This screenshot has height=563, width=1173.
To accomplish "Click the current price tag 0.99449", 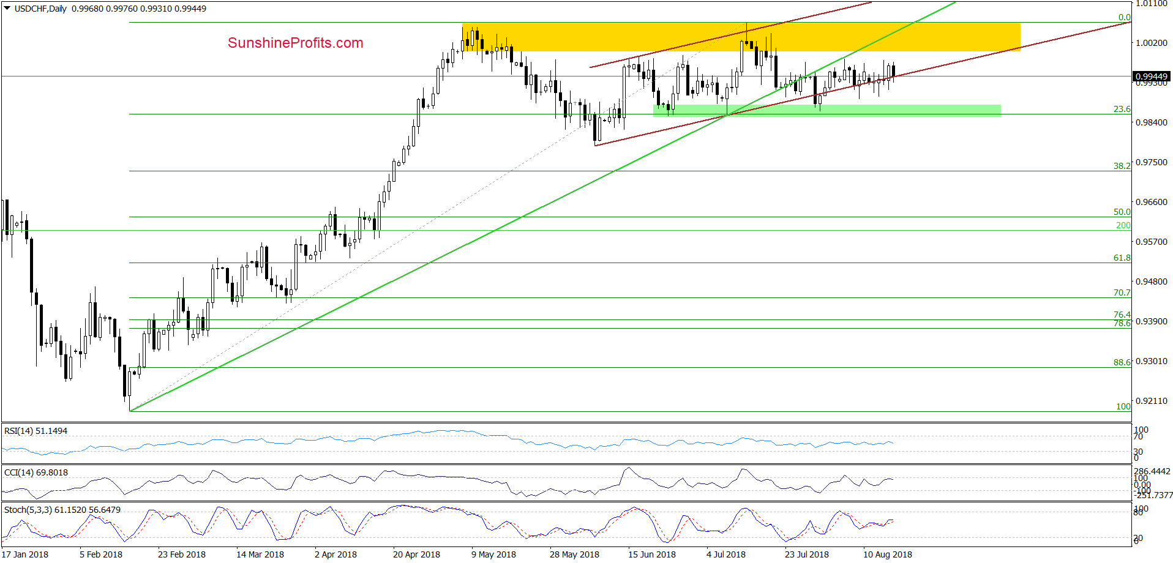I will 1151,76.
